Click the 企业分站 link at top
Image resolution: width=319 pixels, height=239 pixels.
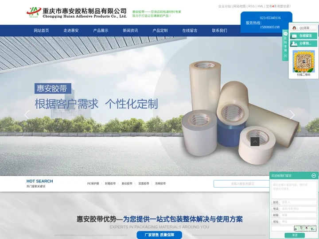tap(225, 6)
